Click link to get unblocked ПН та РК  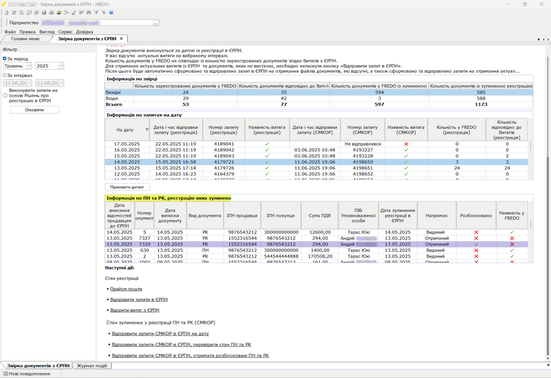click(190, 355)
